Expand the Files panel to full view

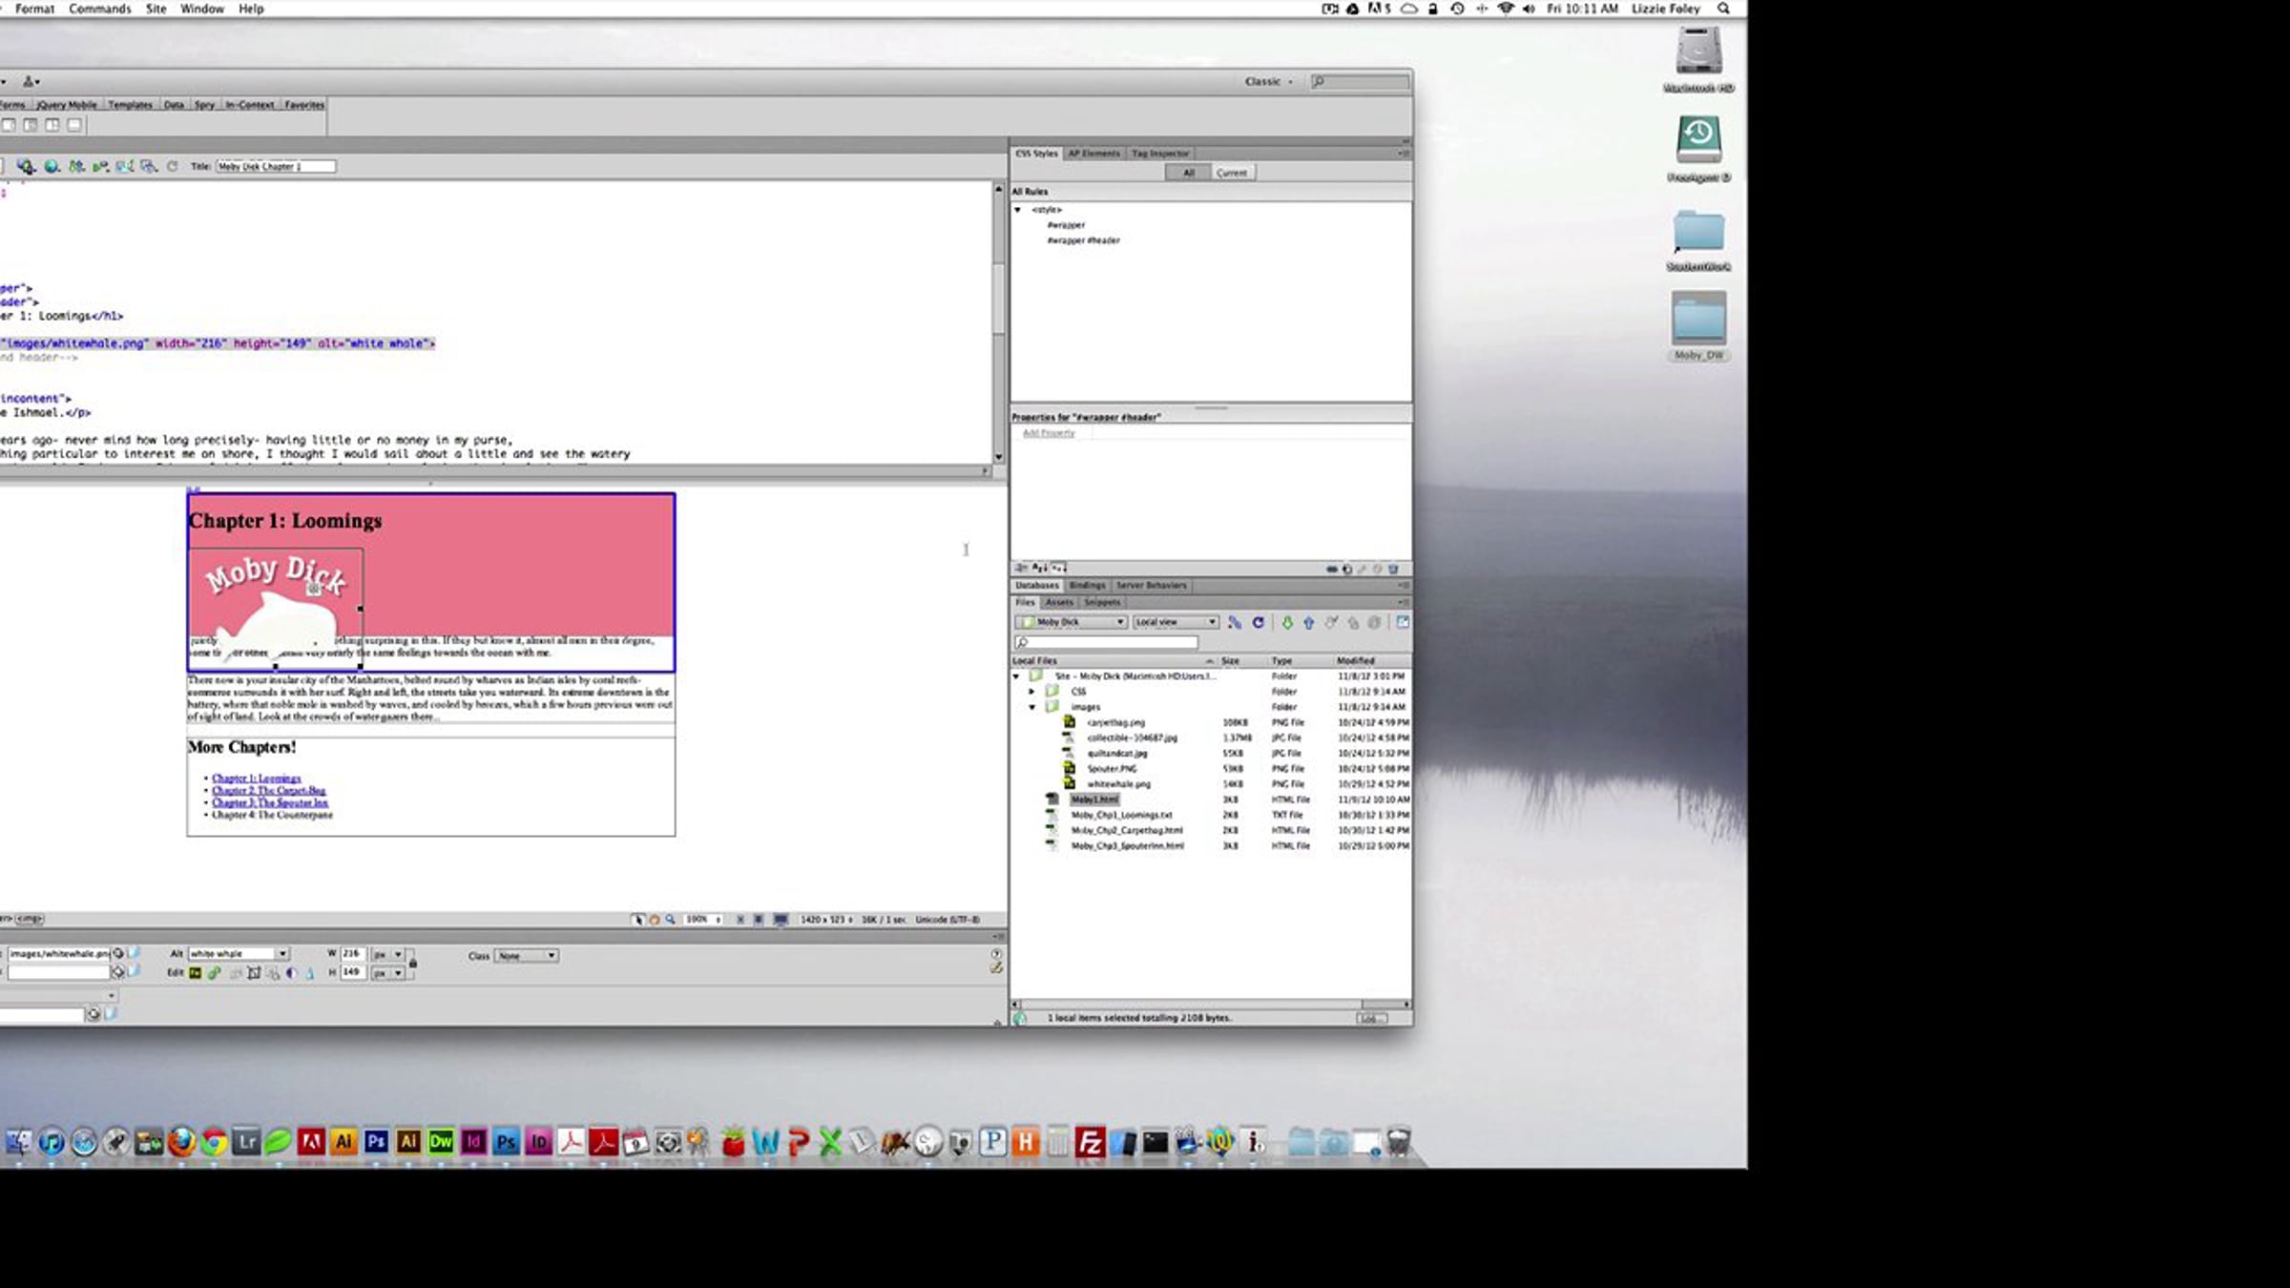(x=1403, y=622)
